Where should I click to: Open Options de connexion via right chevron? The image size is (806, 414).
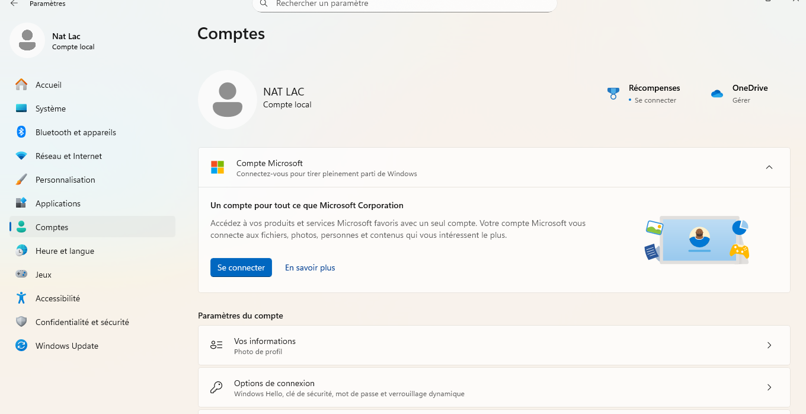(x=769, y=387)
